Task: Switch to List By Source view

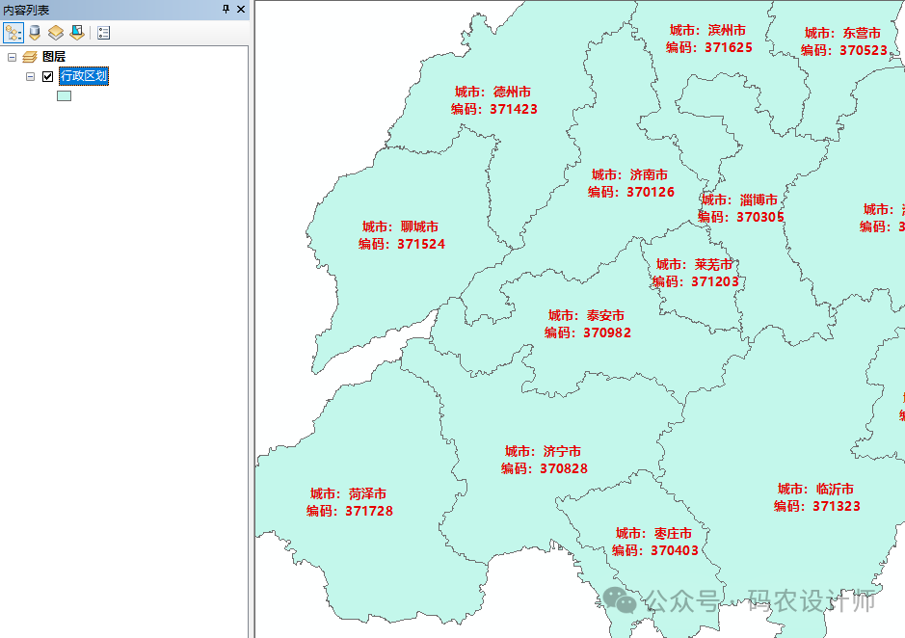Action: click(35, 33)
